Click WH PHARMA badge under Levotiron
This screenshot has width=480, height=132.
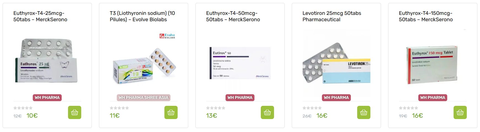pyautogui.click(x=336, y=98)
